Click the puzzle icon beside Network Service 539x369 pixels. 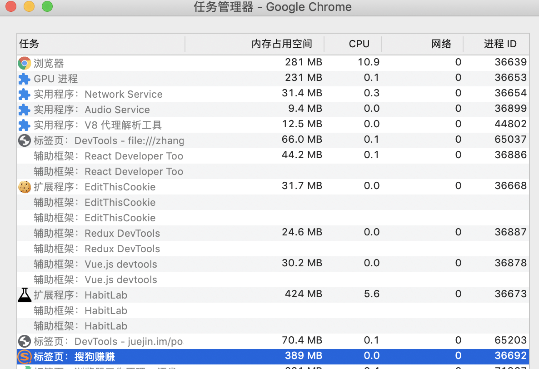[25, 94]
